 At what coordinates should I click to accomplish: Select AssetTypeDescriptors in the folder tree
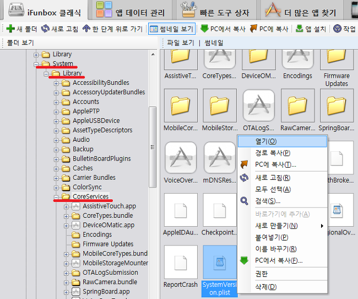tap(102, 130)
